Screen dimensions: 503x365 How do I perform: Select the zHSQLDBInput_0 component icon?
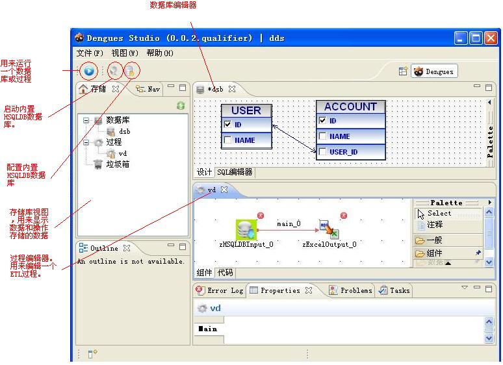[246, 230]
